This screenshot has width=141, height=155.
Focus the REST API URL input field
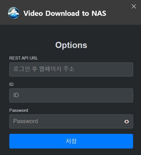tap(71, 69)
